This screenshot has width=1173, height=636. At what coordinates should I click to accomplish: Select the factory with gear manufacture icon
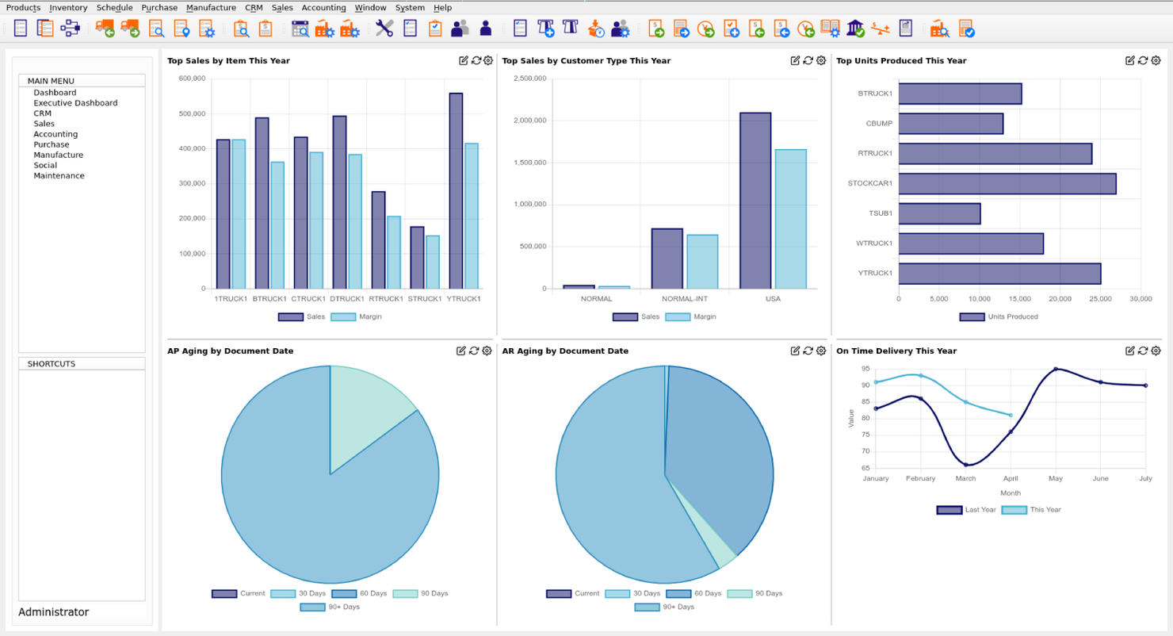(327, 29)
